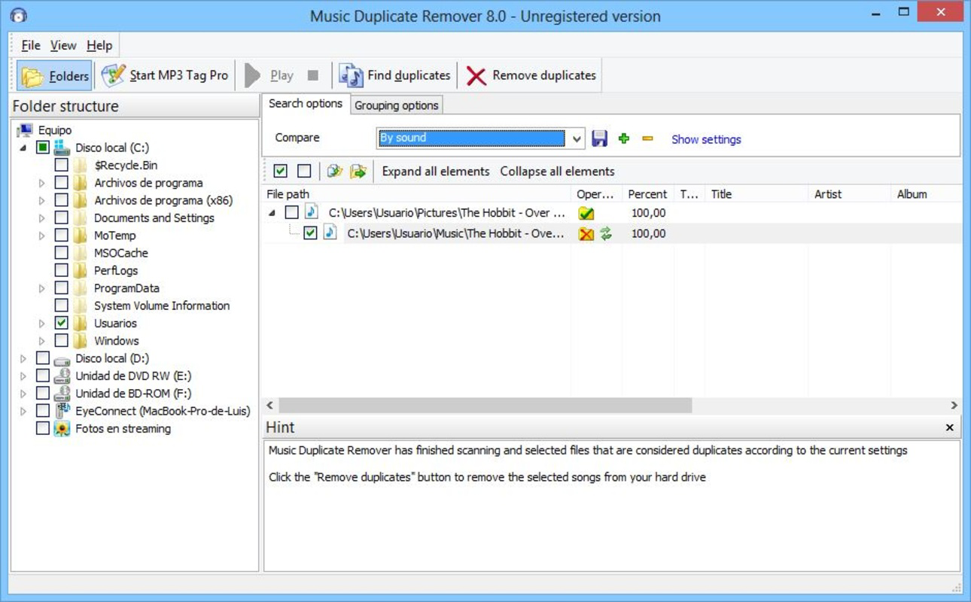Click the Stop square button in toolbar
The height and width of the screenshot is (602, 971).
tap(313, 75)
